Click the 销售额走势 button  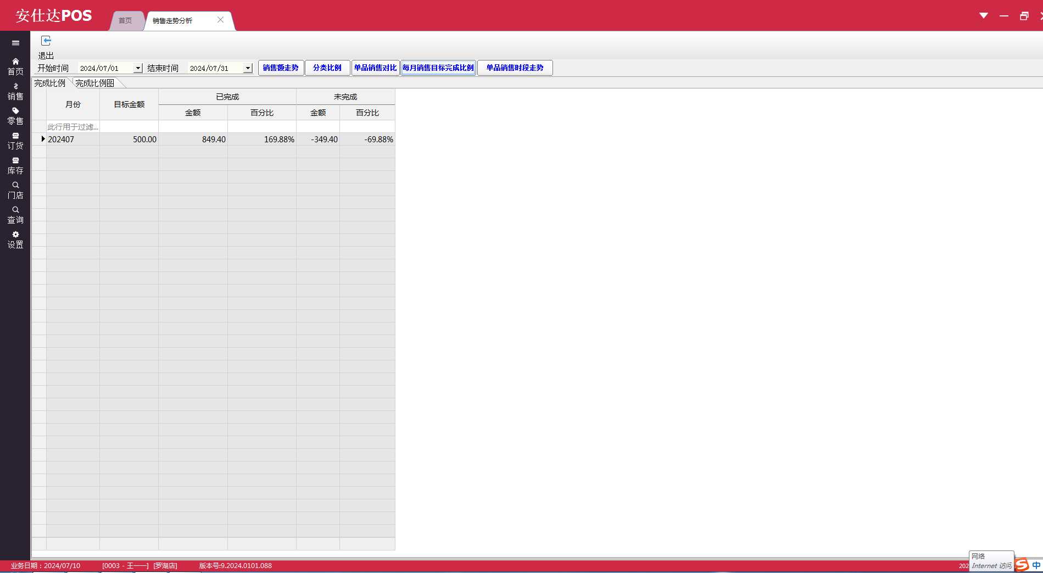(281, 68)
